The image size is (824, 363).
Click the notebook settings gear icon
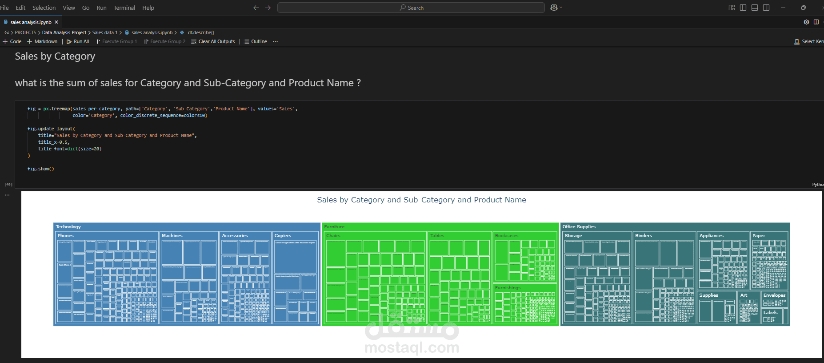pyautogui.click(x=806, y=22)
